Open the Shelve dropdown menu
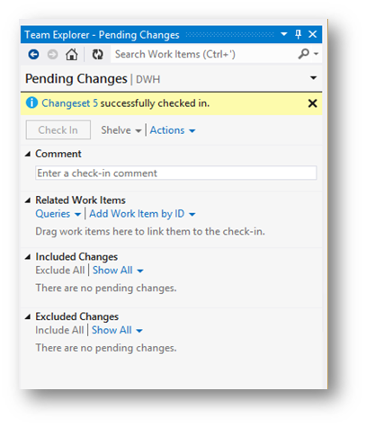 click(121, 130)
